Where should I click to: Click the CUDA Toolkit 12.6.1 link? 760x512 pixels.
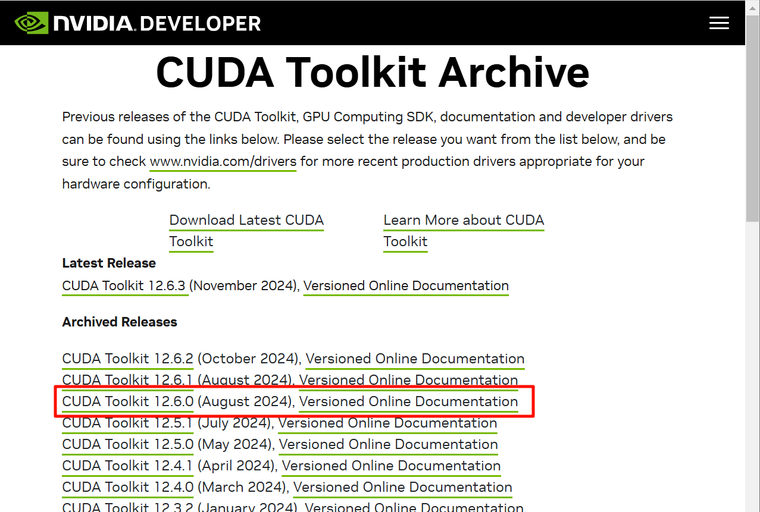[127, 381]
